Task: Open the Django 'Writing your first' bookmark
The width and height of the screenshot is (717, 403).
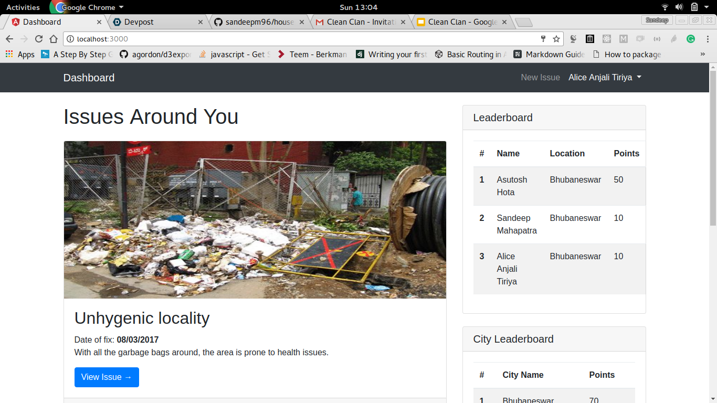Action: pyautogui.click(x=392, y=54)
